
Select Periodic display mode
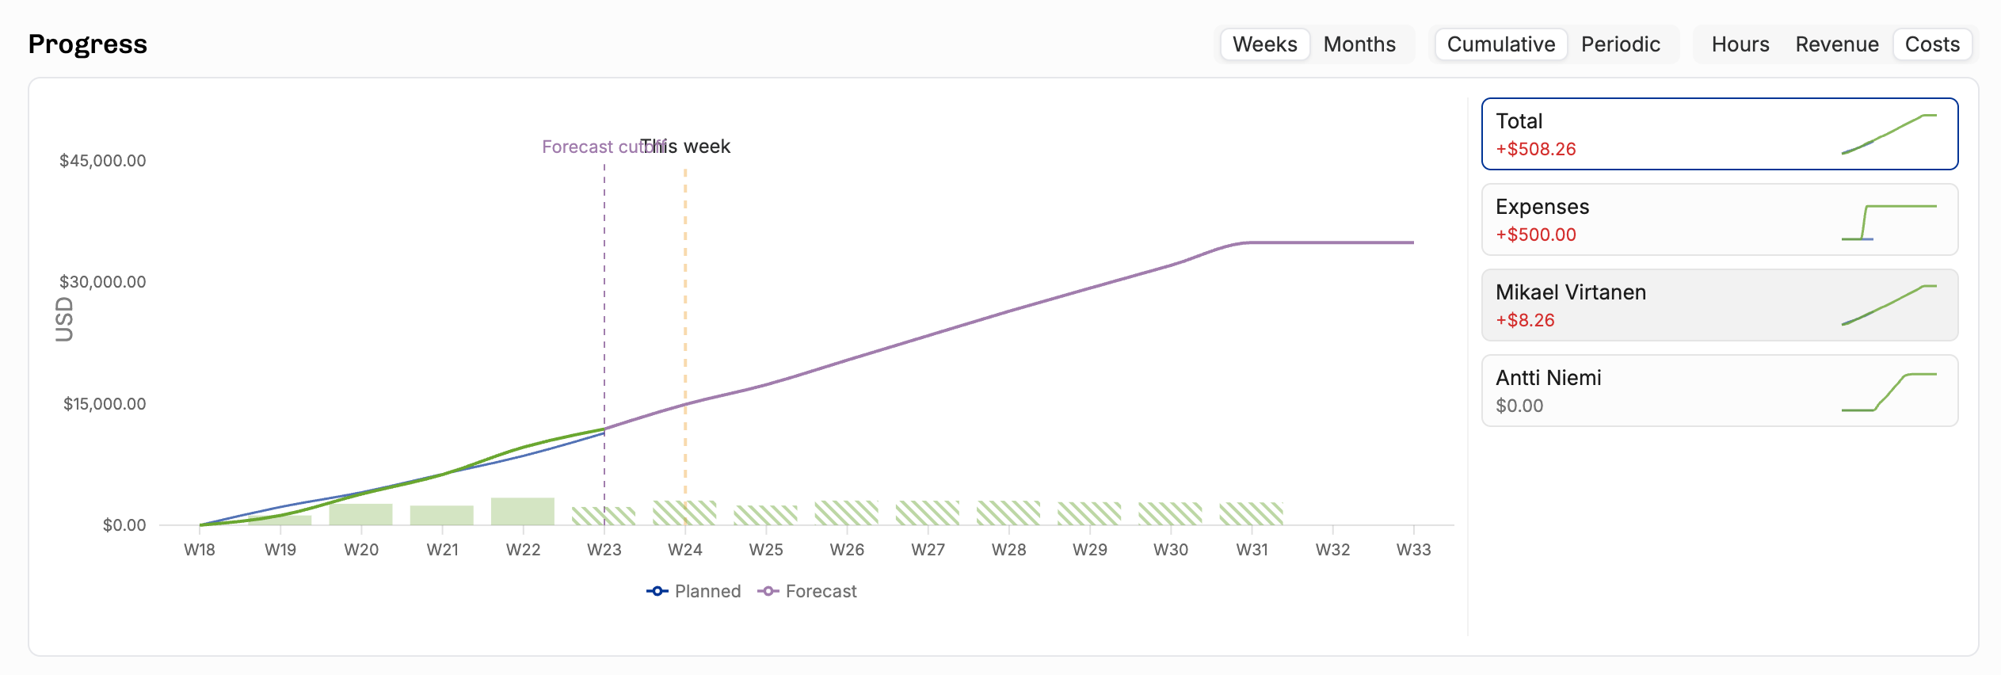[1621, 44]
